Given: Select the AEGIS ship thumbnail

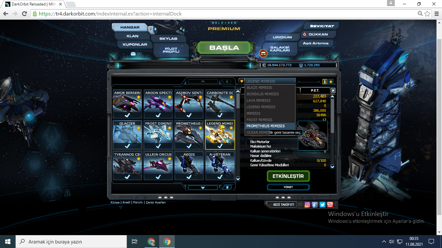Looking at the screenshot, I should (x=189, y=166).
